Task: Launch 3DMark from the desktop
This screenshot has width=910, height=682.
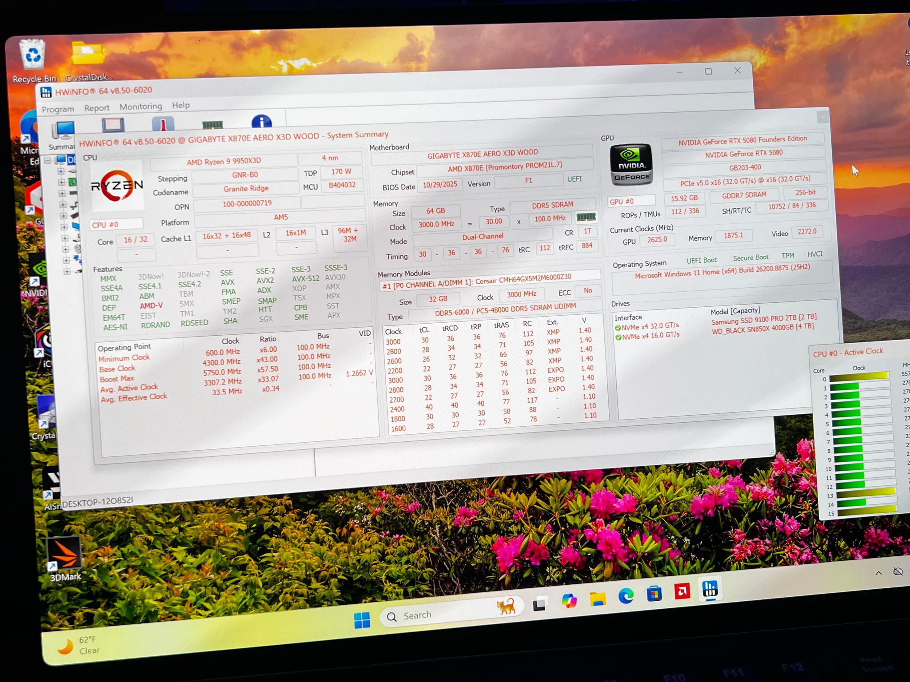Action: [x=65, y=559]
